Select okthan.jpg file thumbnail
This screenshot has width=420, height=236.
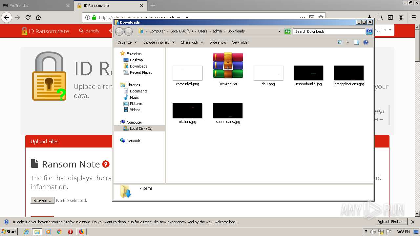pyautogui.click(x=187, y=110)
